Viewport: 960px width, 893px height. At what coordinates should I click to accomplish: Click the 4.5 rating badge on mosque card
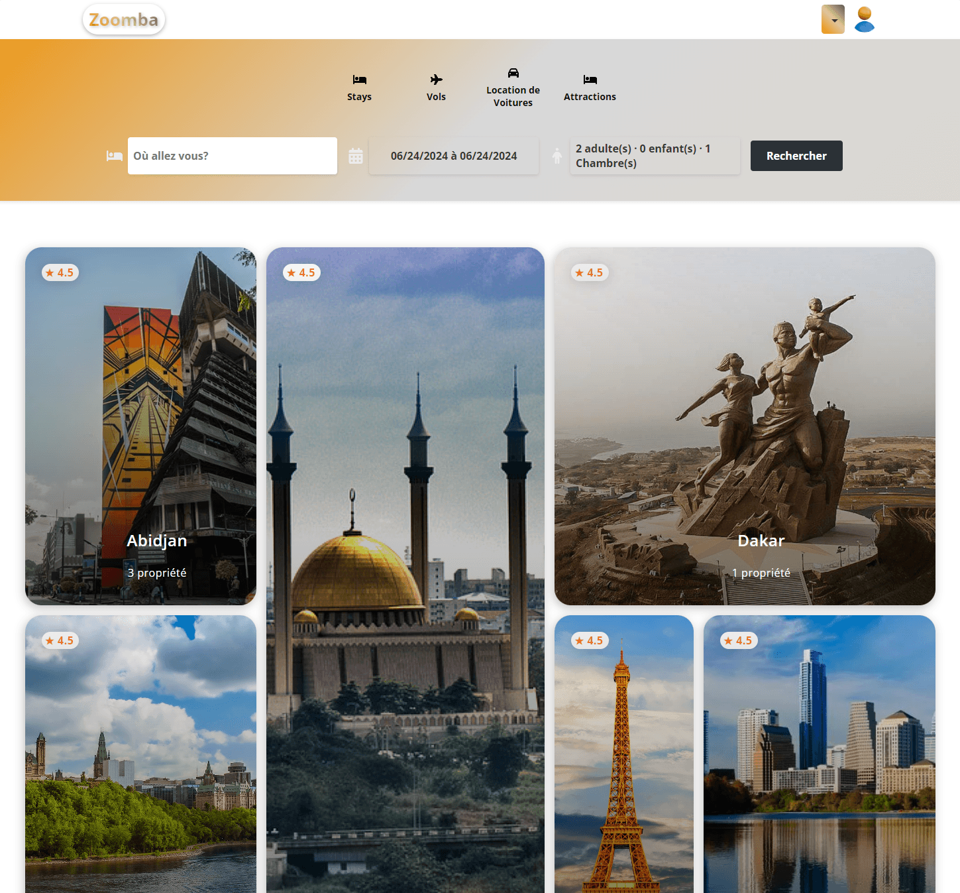[x=302, y=272]
